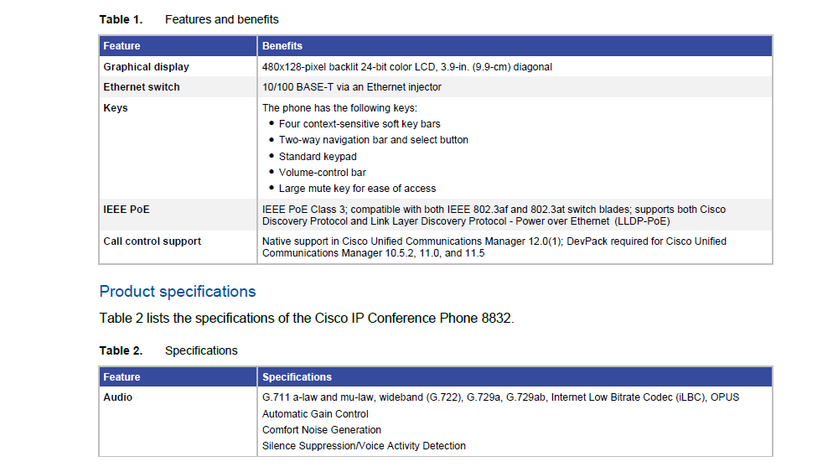Click the Specifications column header

tap(297, 377)
